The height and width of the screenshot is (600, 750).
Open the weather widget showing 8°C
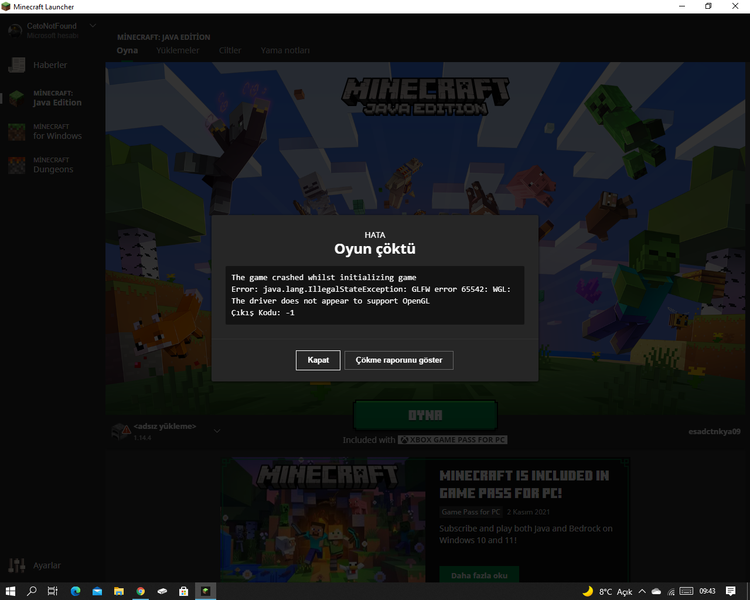[607, 591]
